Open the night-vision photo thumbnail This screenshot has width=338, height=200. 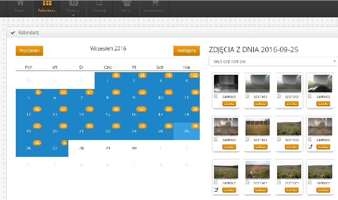226,84
